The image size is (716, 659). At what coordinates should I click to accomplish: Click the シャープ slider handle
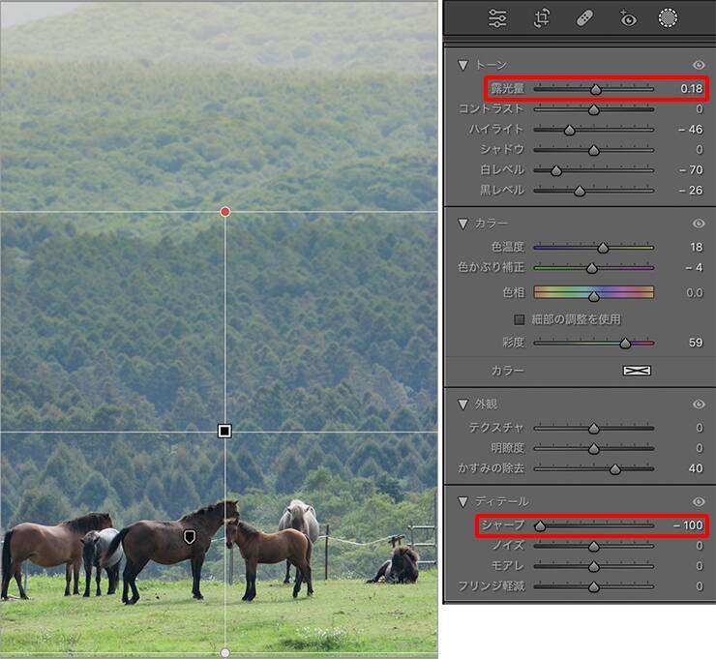tap(540, 526)
